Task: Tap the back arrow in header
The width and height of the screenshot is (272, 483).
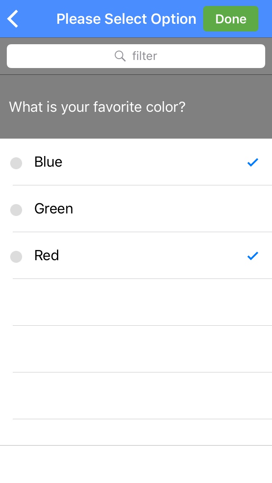Action: click(13, 19)
